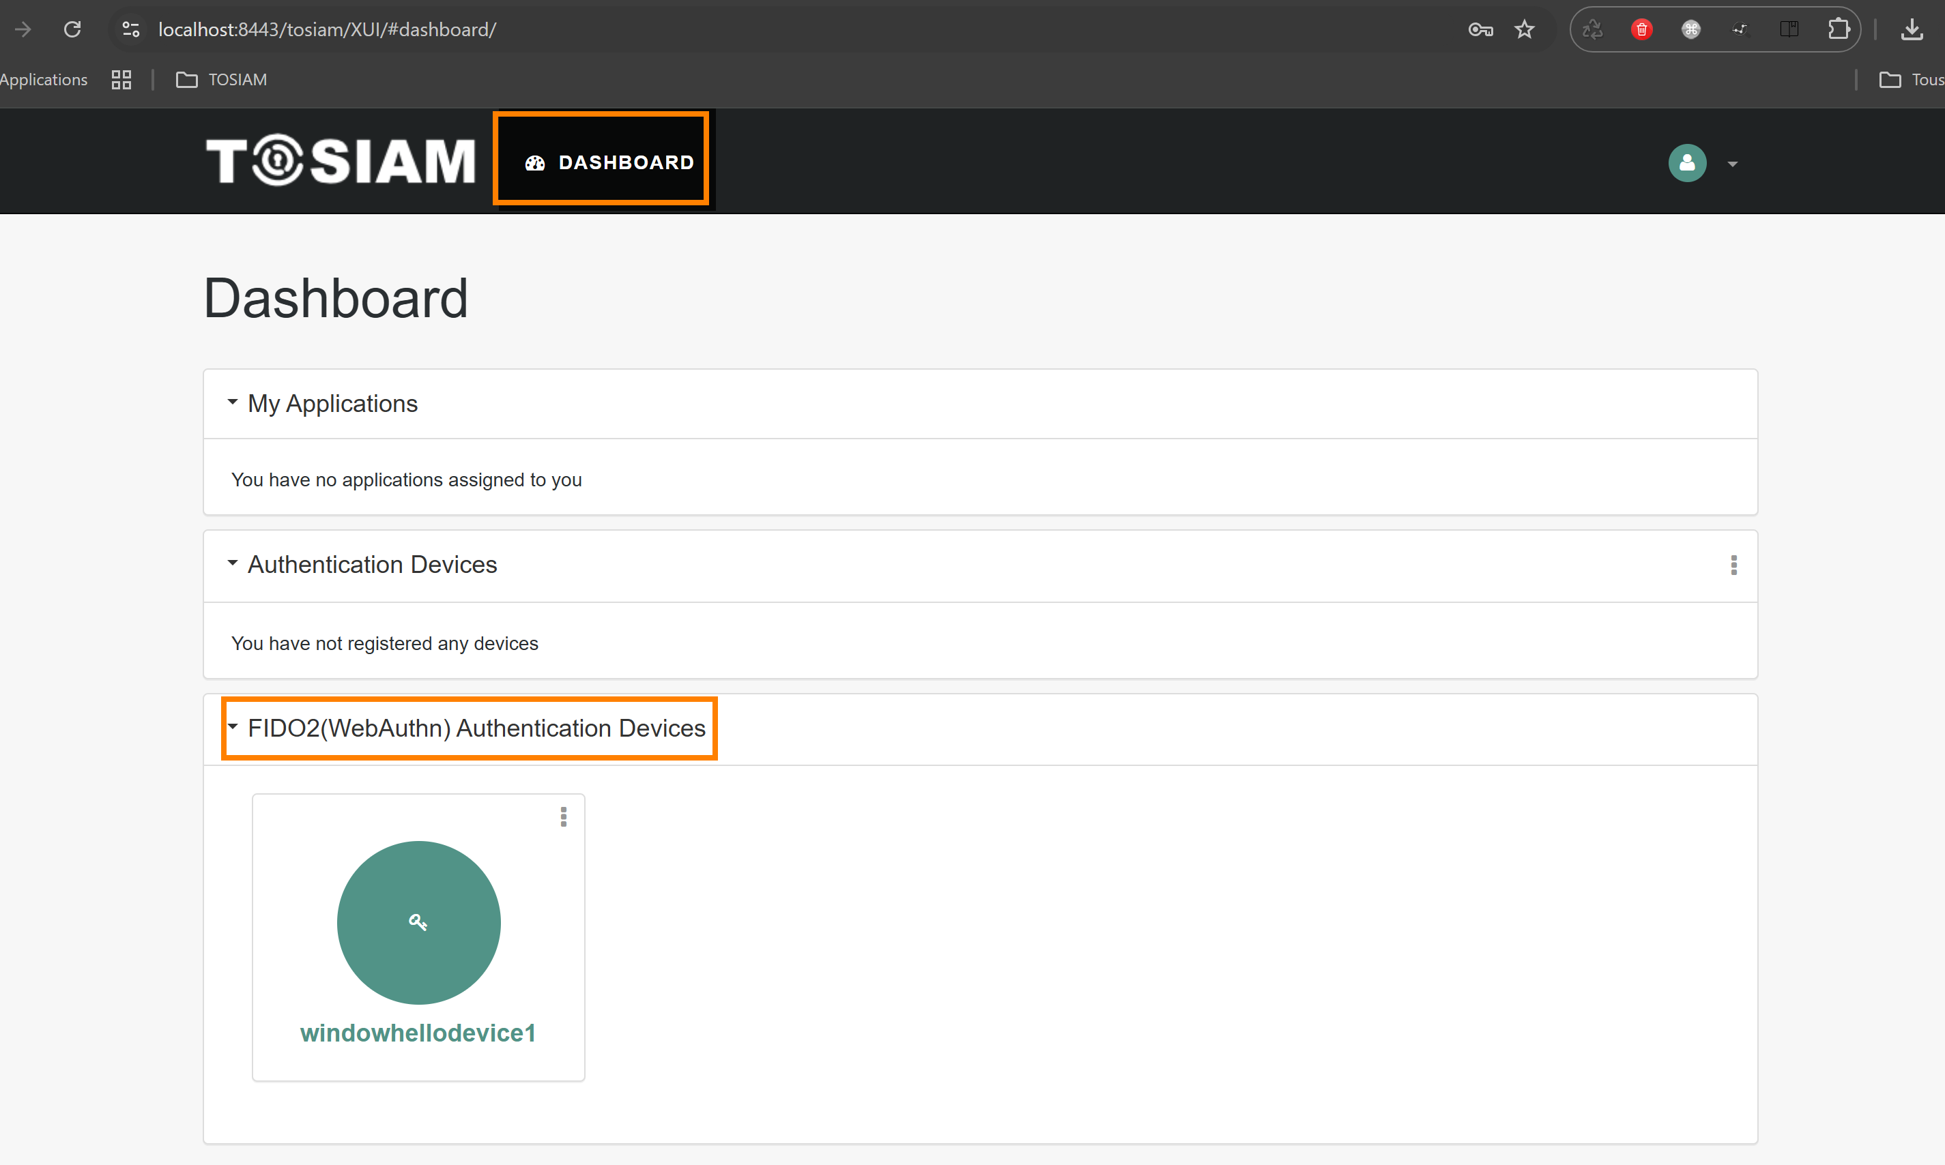Open the windowhellodevice1 device link
Viewport: 1945px width, 1165px height.
pyautogui.click(x=418, y=1032)
